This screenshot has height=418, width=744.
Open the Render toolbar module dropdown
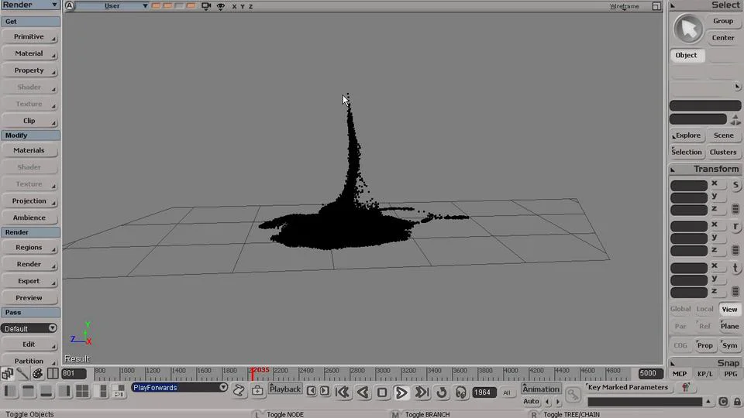30,5
